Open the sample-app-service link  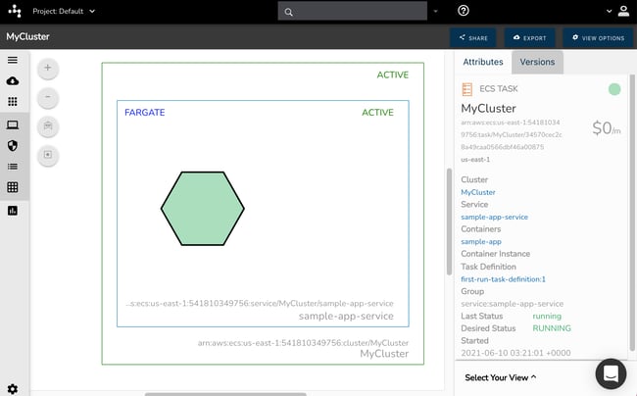coord(494,217)
